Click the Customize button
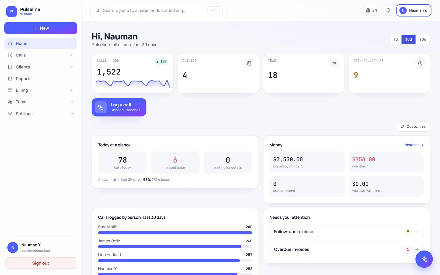 click(x=413, y=127)
